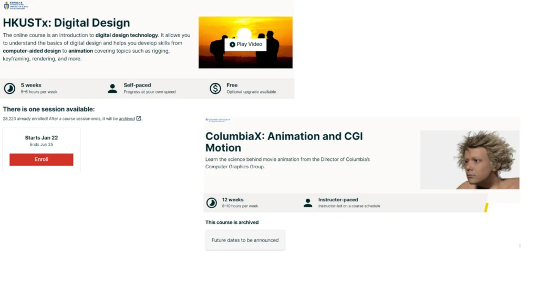Click the ColumbiaX: Animation and CGI Motion title
The width and height of the screenshot is (538, 281).
[x=284, y=142]
